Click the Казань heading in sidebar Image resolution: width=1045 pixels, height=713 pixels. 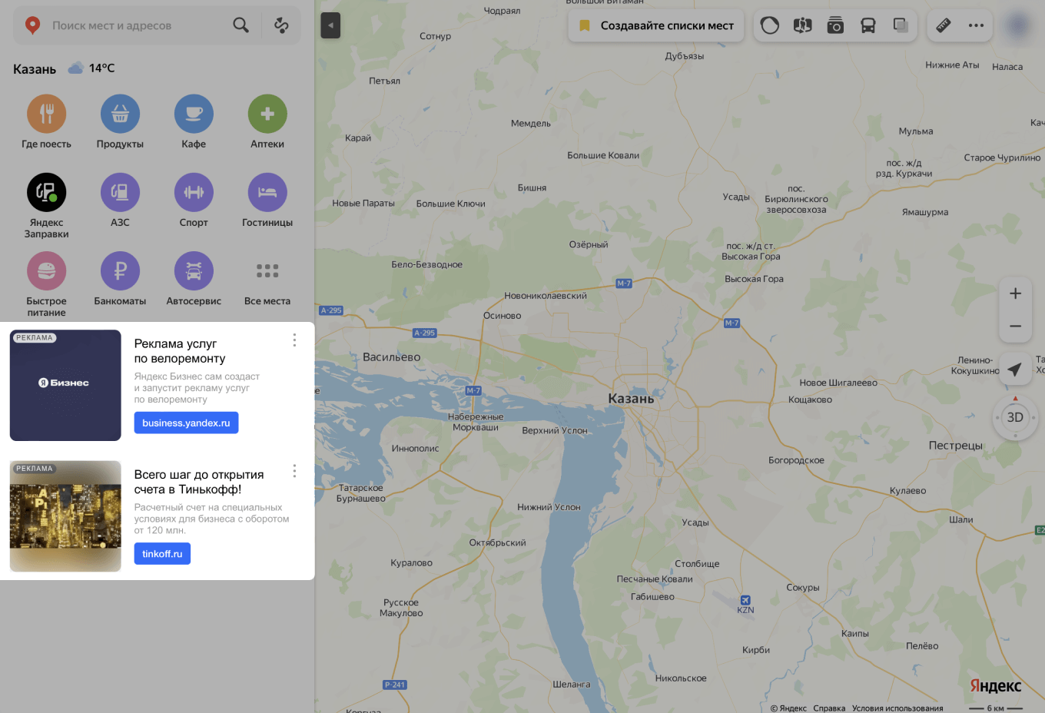[x=35, y=69]
